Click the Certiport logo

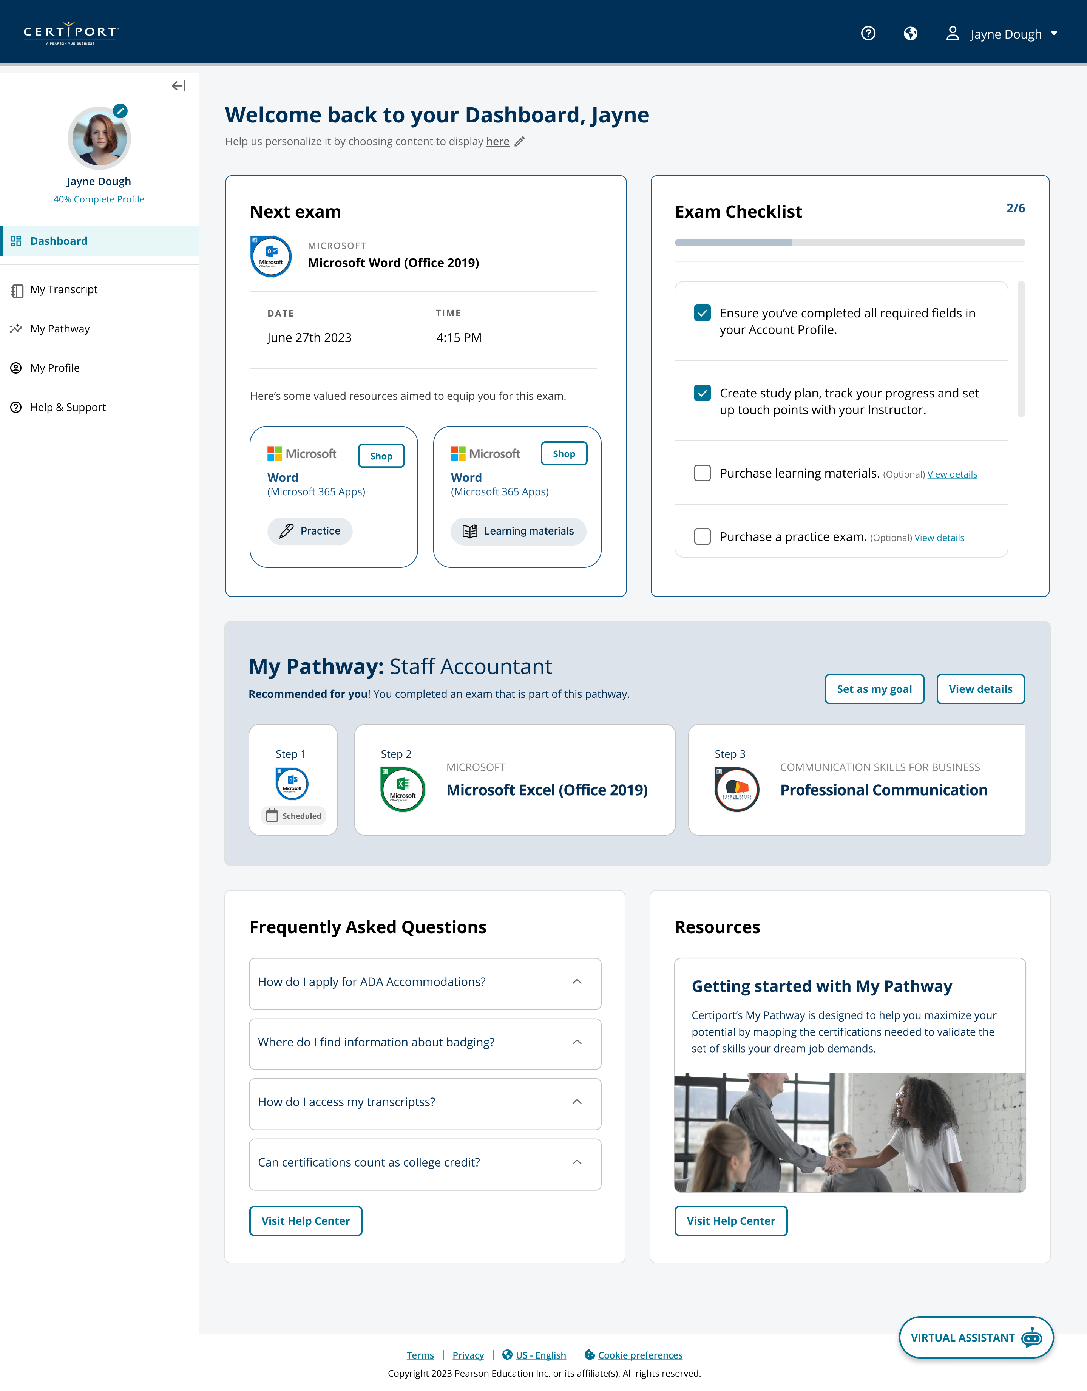71,33
